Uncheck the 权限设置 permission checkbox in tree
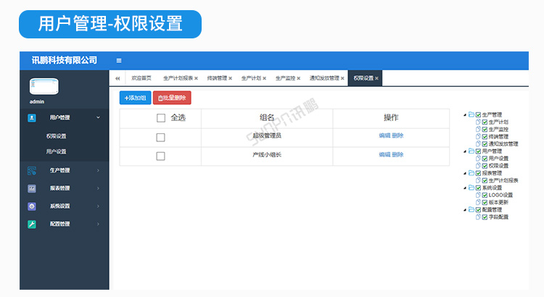This screenshot has height=297, width=544. tap(485, 166)
